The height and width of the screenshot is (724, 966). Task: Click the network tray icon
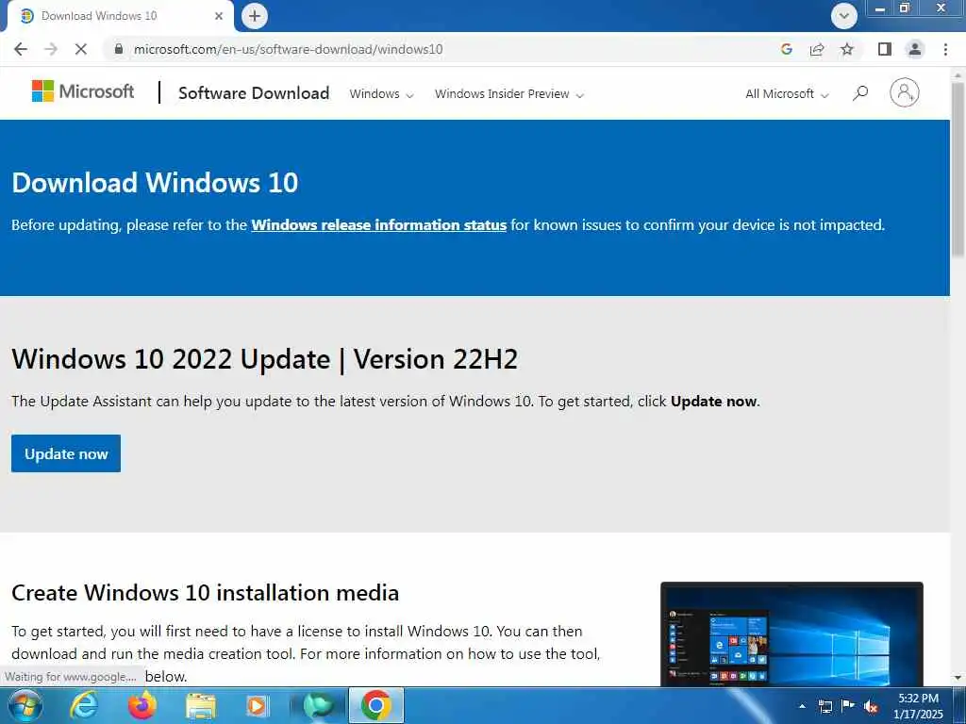824,706
